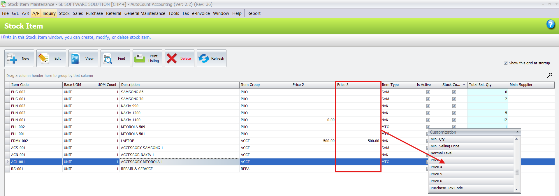The image size is (559, 196).
Task: Click the New stock item icon
Action: [12, 58]
